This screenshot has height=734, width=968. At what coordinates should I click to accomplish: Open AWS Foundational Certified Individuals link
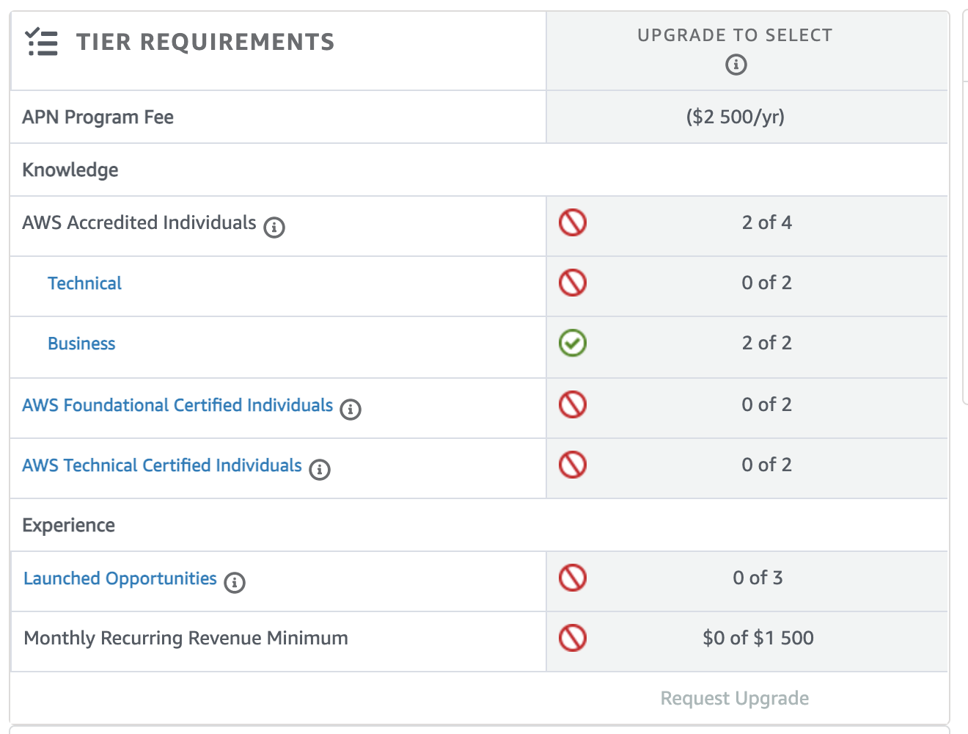click(177, 405)
